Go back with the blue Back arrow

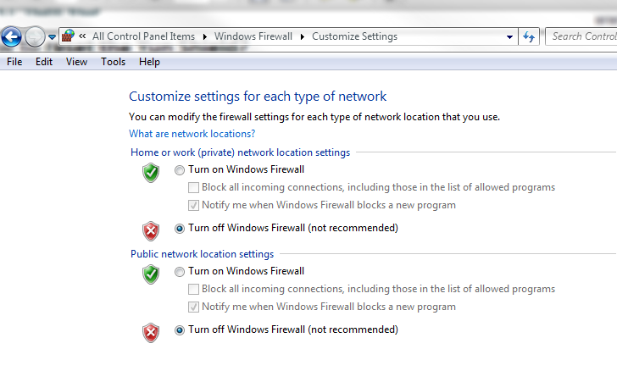[11, 37]
